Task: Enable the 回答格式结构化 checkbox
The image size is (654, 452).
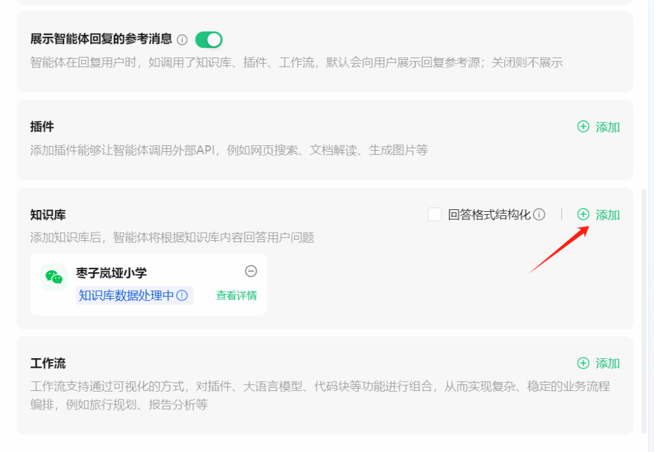Action: point(434,214)
